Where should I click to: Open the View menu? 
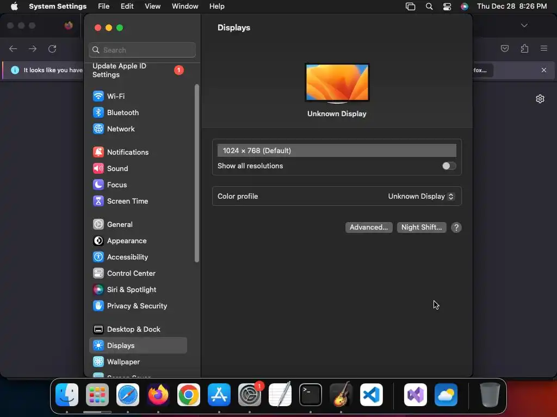(x=152, y=7)
